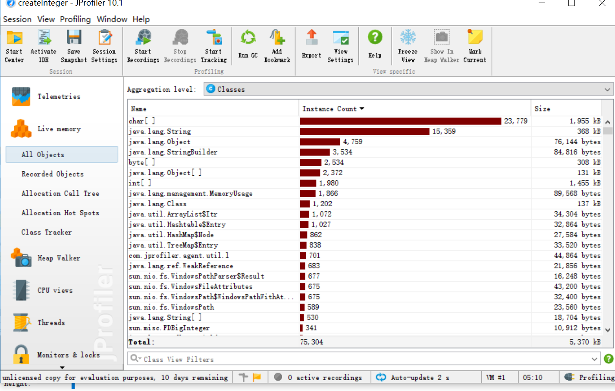The width and height of the screenshot is (615, 391).
Task: Select java.lang.StringBuilder row
Action: click(365, 152)
